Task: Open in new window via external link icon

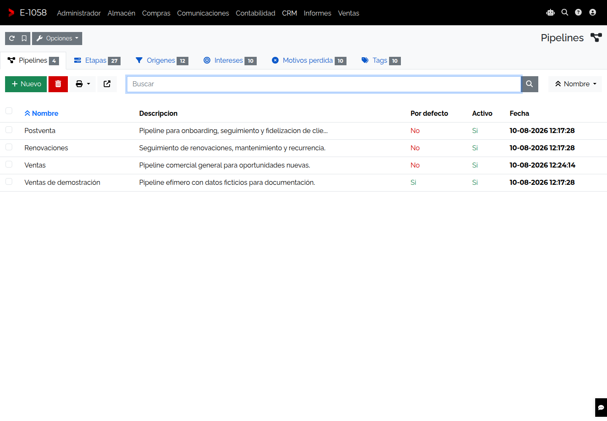Action: pos(107,84)
